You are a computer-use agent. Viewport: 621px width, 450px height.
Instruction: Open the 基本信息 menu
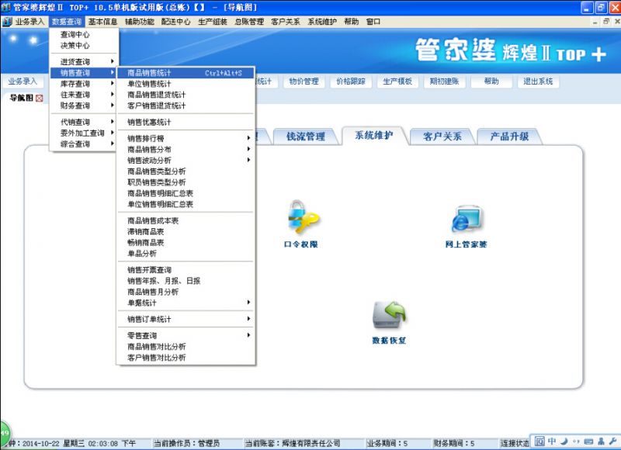pos(102,22)
